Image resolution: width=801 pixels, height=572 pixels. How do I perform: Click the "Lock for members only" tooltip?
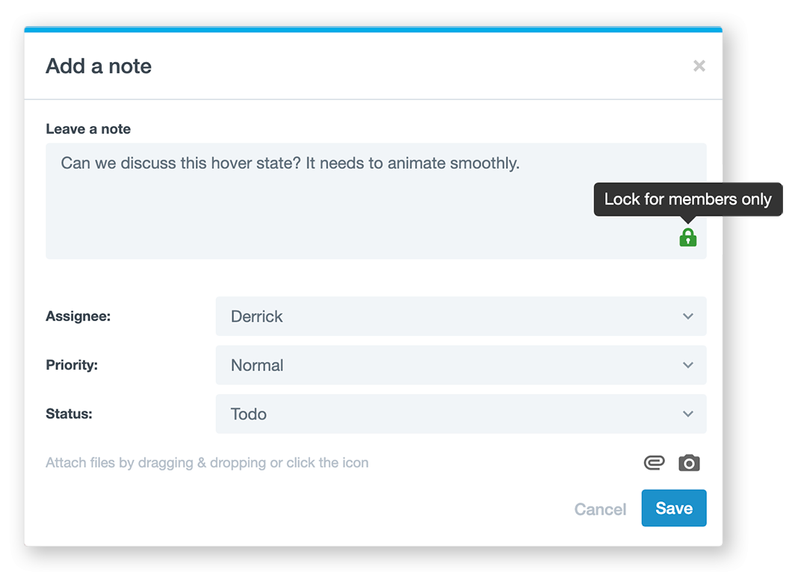pos(687,199)
